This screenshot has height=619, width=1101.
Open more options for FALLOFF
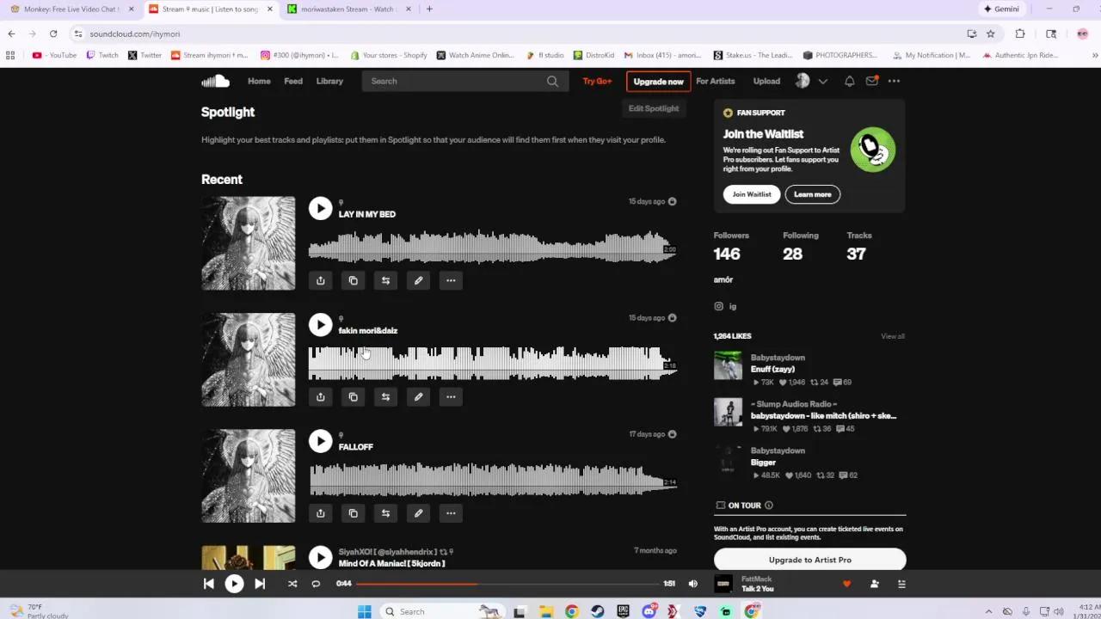click(x=451, y=513)
